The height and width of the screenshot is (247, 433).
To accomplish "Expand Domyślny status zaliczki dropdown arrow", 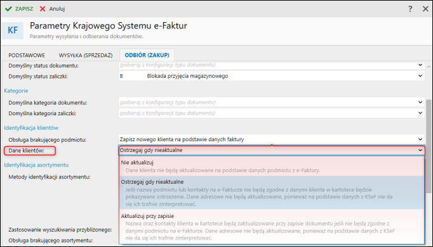I will pos(420,76).
